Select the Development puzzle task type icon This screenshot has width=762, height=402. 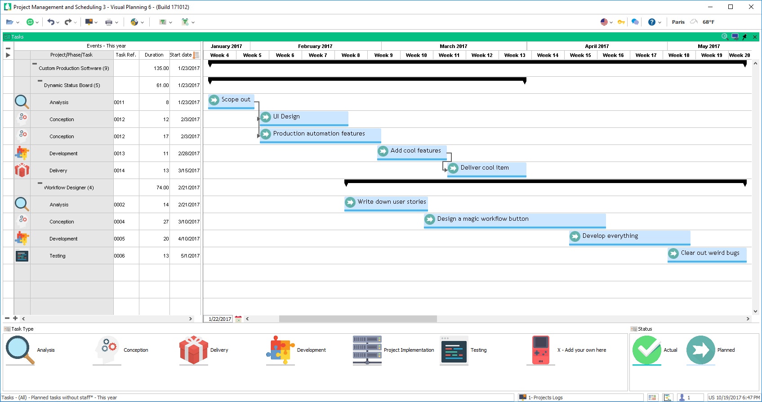tap(280, 350)
